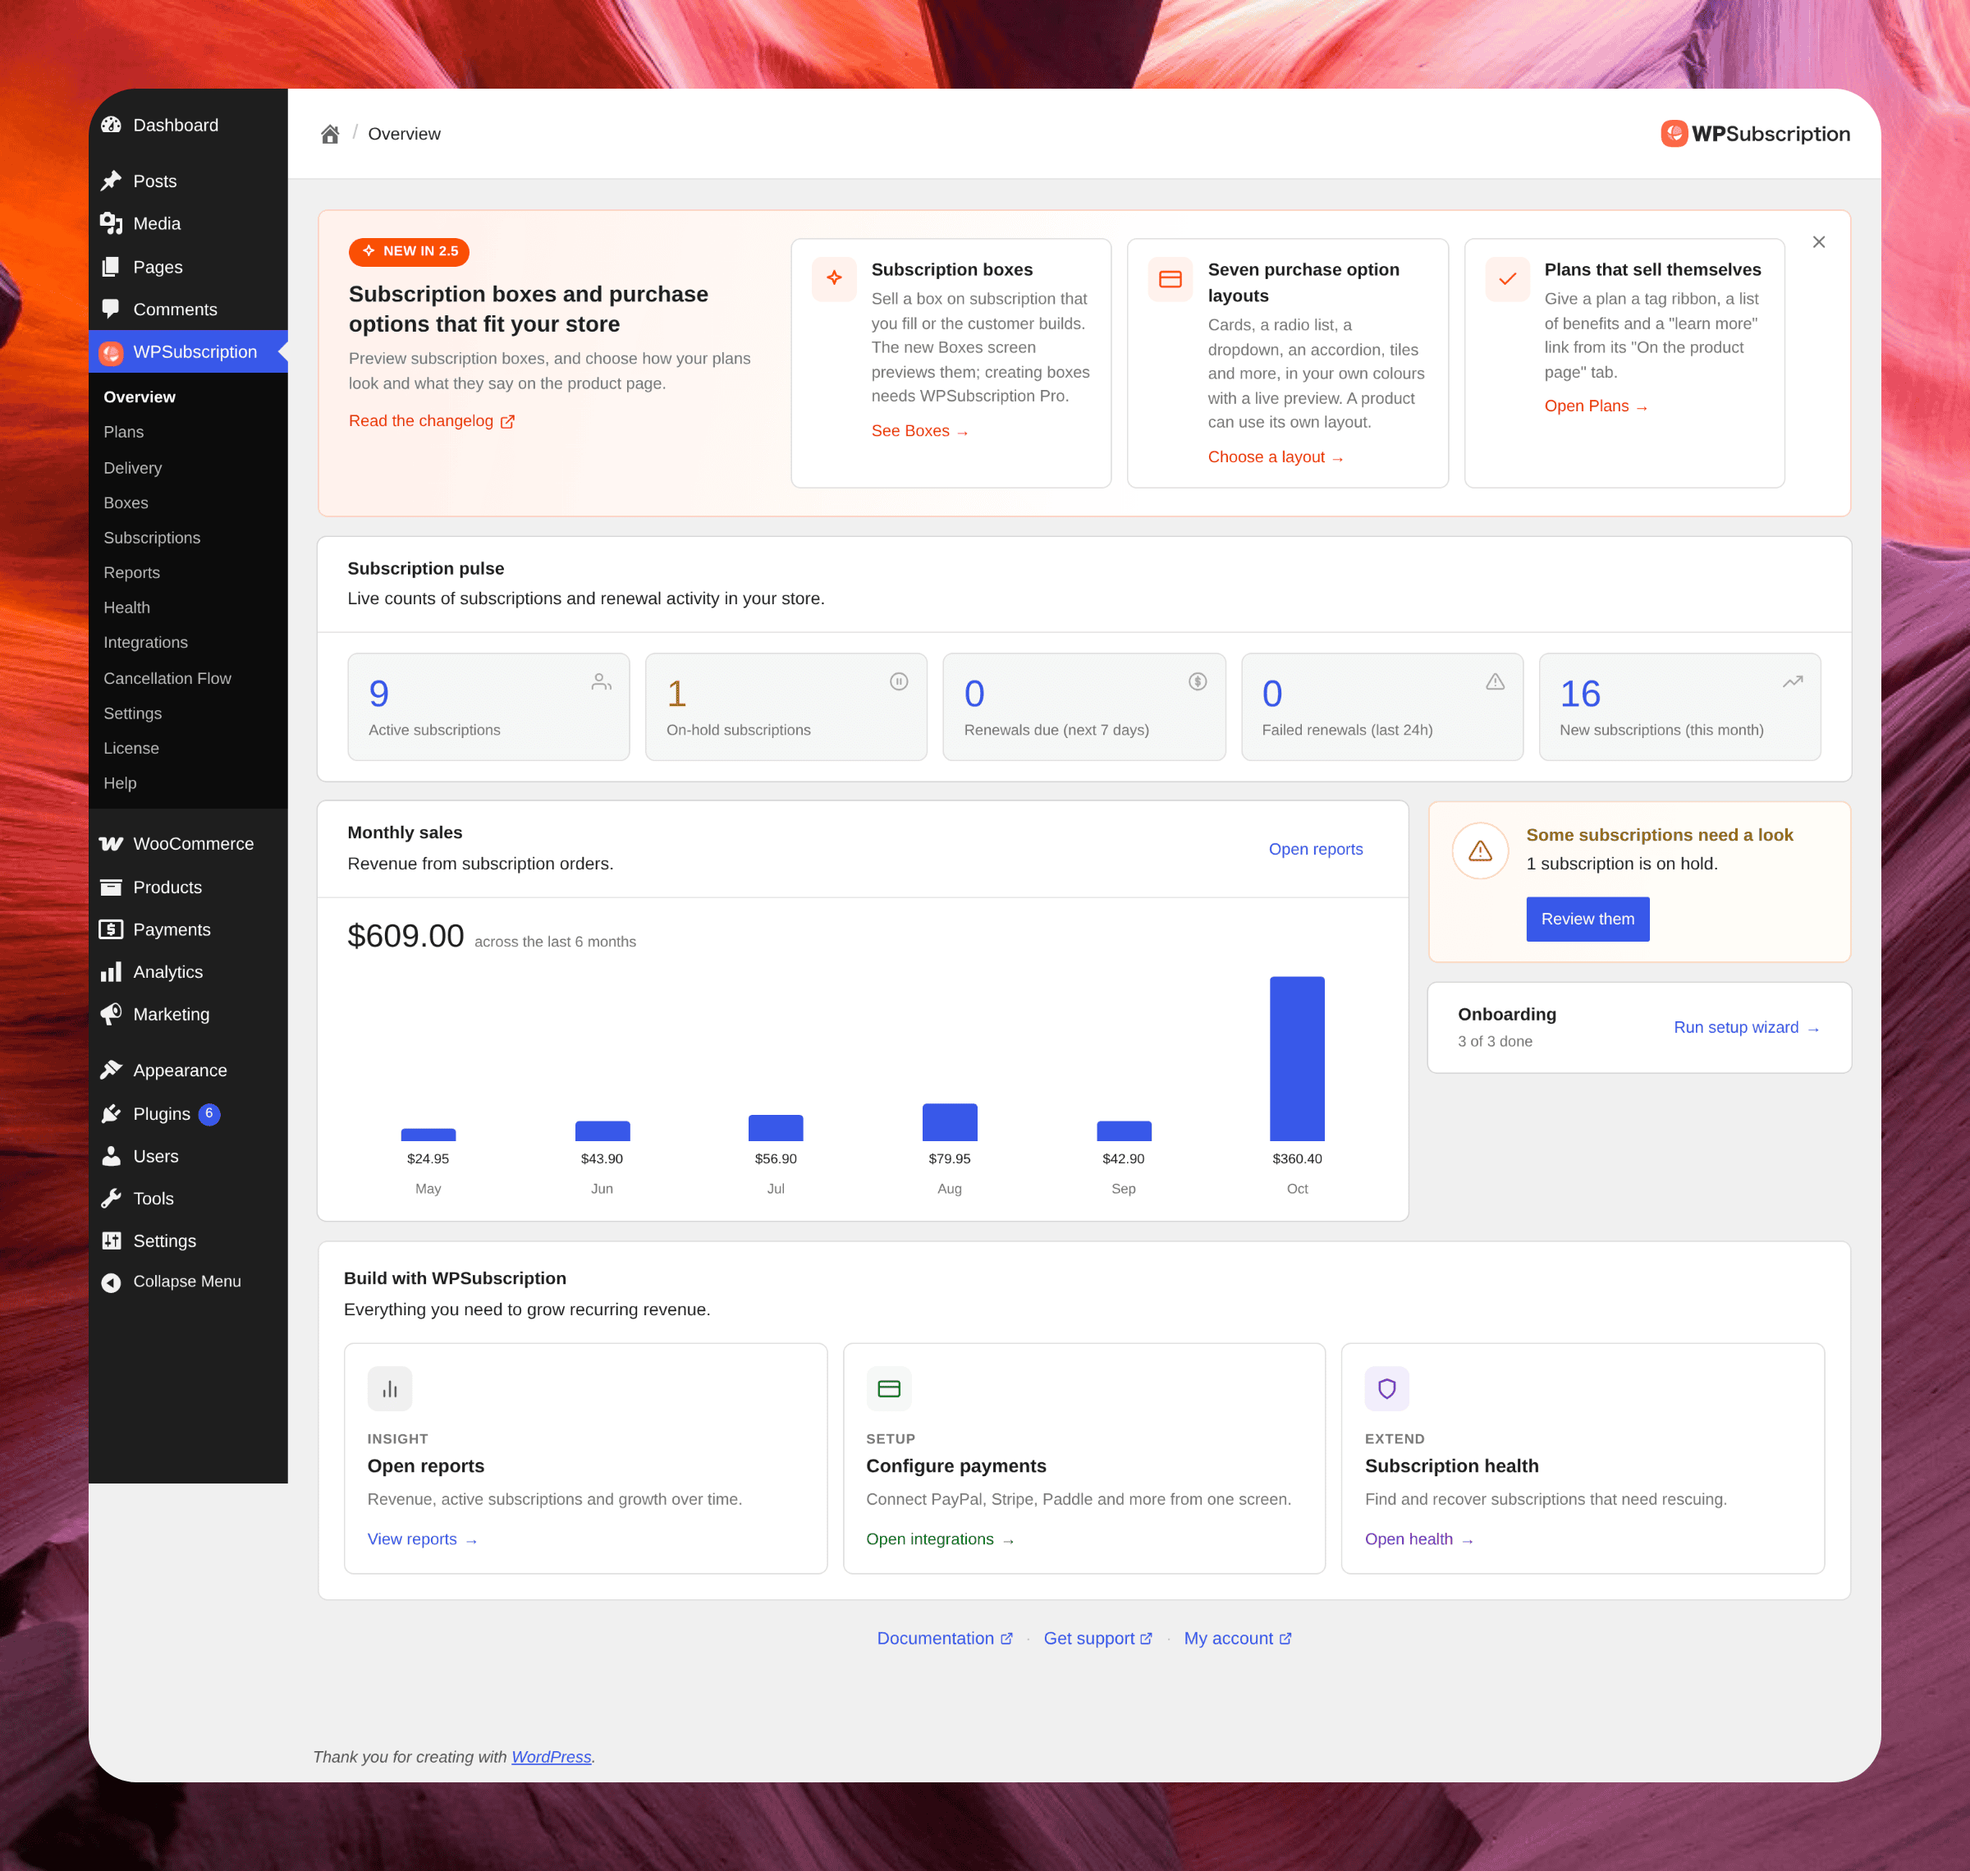Click the August sales bar in chart
1970x1871 pixels.
pyautogui.click(x=949, y=1122)
